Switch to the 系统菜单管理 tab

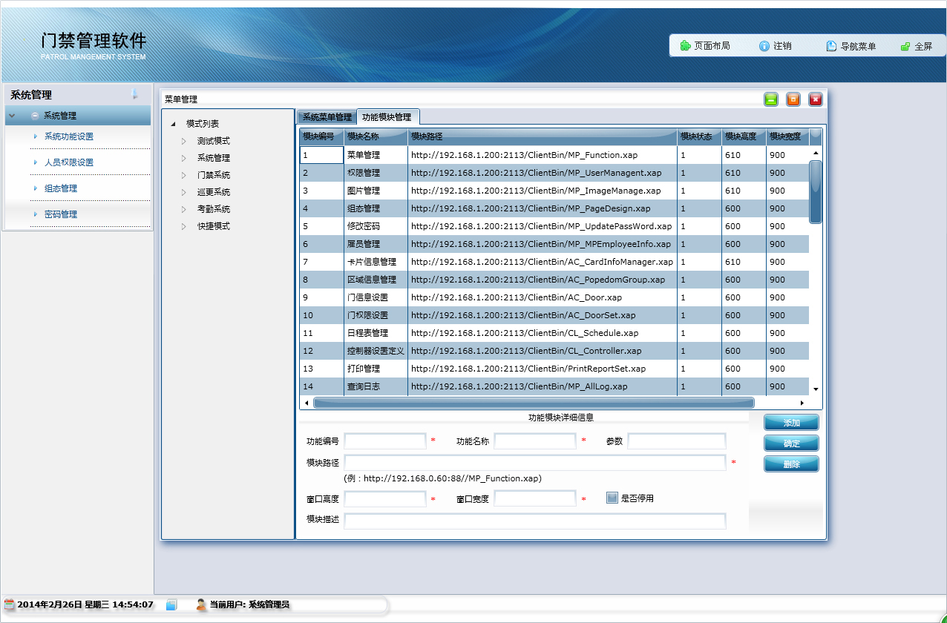(327, 117)
